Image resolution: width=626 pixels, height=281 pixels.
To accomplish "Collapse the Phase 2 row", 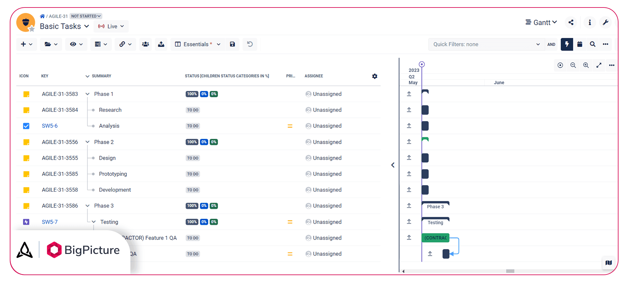I will pos(87,142).
